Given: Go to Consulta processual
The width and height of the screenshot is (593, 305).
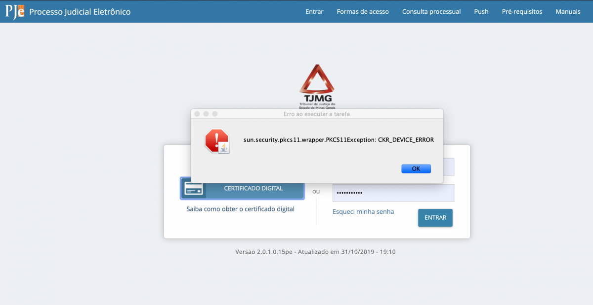Looking at the screenshot, I should pyautogui.click(x=431, y=11).
